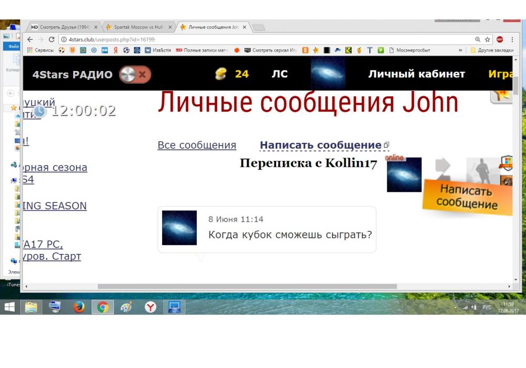Open the Chrome three-dot menu
Viewport: 526px width, 368px height.
[512, 39]
